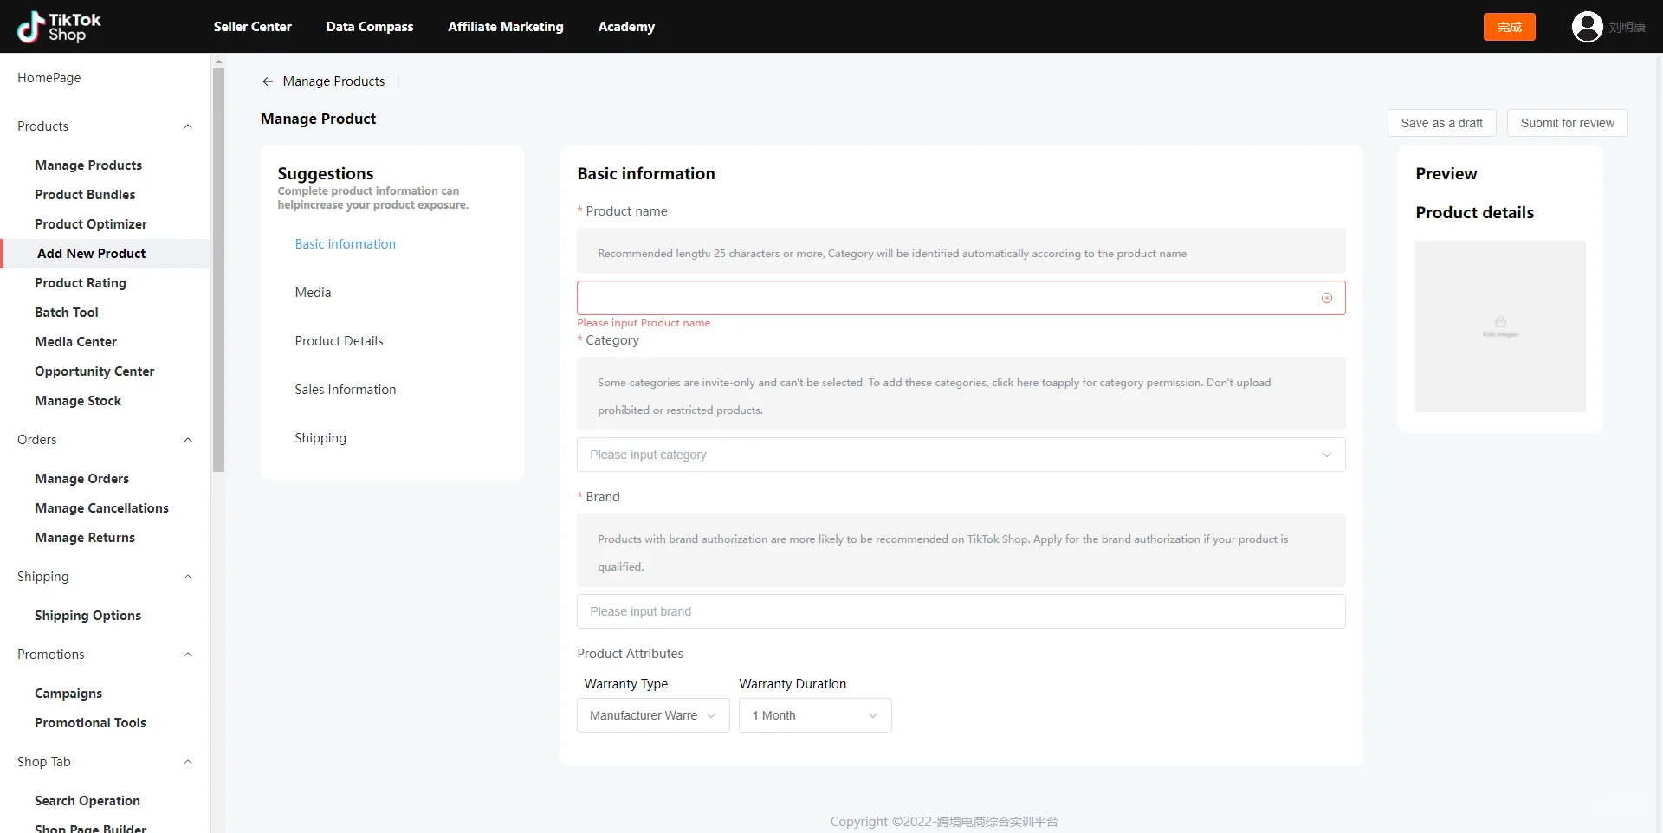The width and height of the screenshot is (1663, 833).
Task: Click the orange 完成 button
Action: [x=1509, y=27]
